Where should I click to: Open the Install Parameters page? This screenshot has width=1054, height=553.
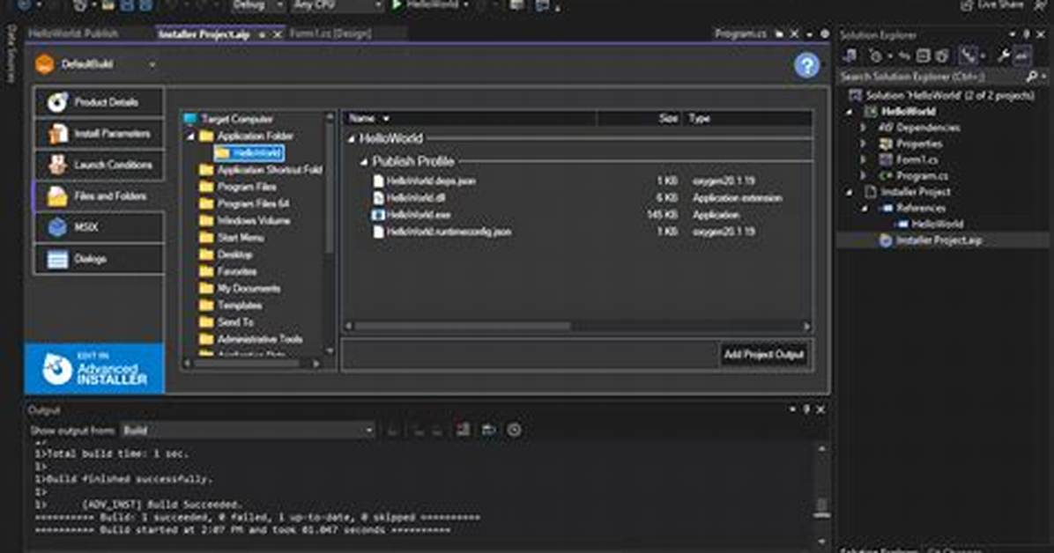tap(99, 133)
